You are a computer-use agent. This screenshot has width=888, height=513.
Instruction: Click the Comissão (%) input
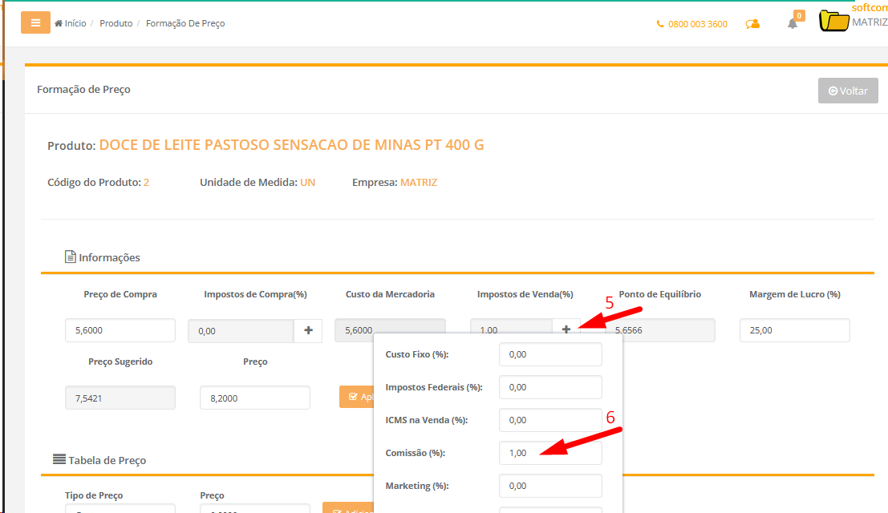(x=549, y=453)
